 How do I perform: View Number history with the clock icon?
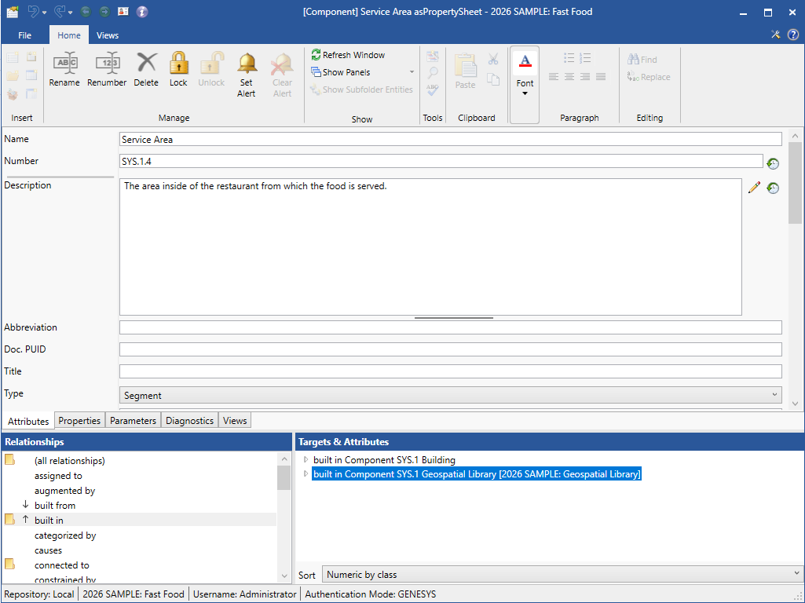(773, 163)
